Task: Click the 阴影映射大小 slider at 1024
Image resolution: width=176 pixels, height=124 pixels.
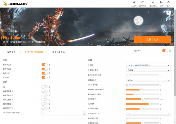Action: (142, 99)
